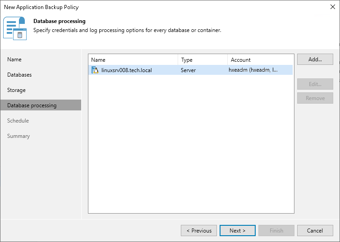This screenshot has height=242, width=340.
Task: Cancel the backup policy wizard
Action: coord(315,231)
